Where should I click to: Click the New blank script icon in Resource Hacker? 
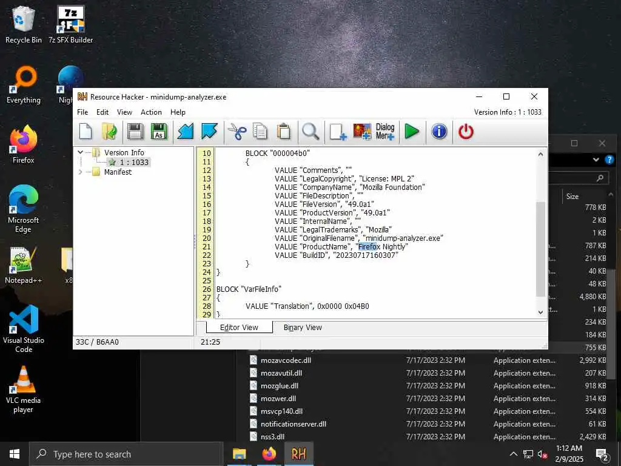point(86,132)
